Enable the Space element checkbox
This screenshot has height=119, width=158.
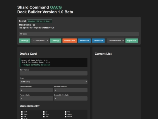pos(66,114)
